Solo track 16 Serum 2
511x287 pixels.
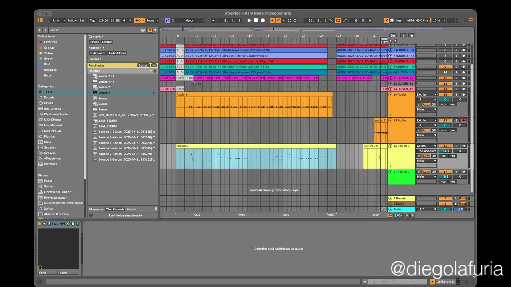[x=456, y=146]
